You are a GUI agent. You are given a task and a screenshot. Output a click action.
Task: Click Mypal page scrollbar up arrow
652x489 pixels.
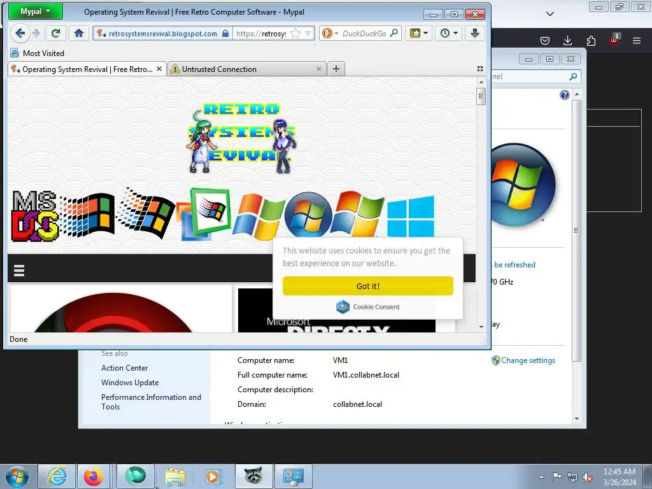click(x=481, y=82)
